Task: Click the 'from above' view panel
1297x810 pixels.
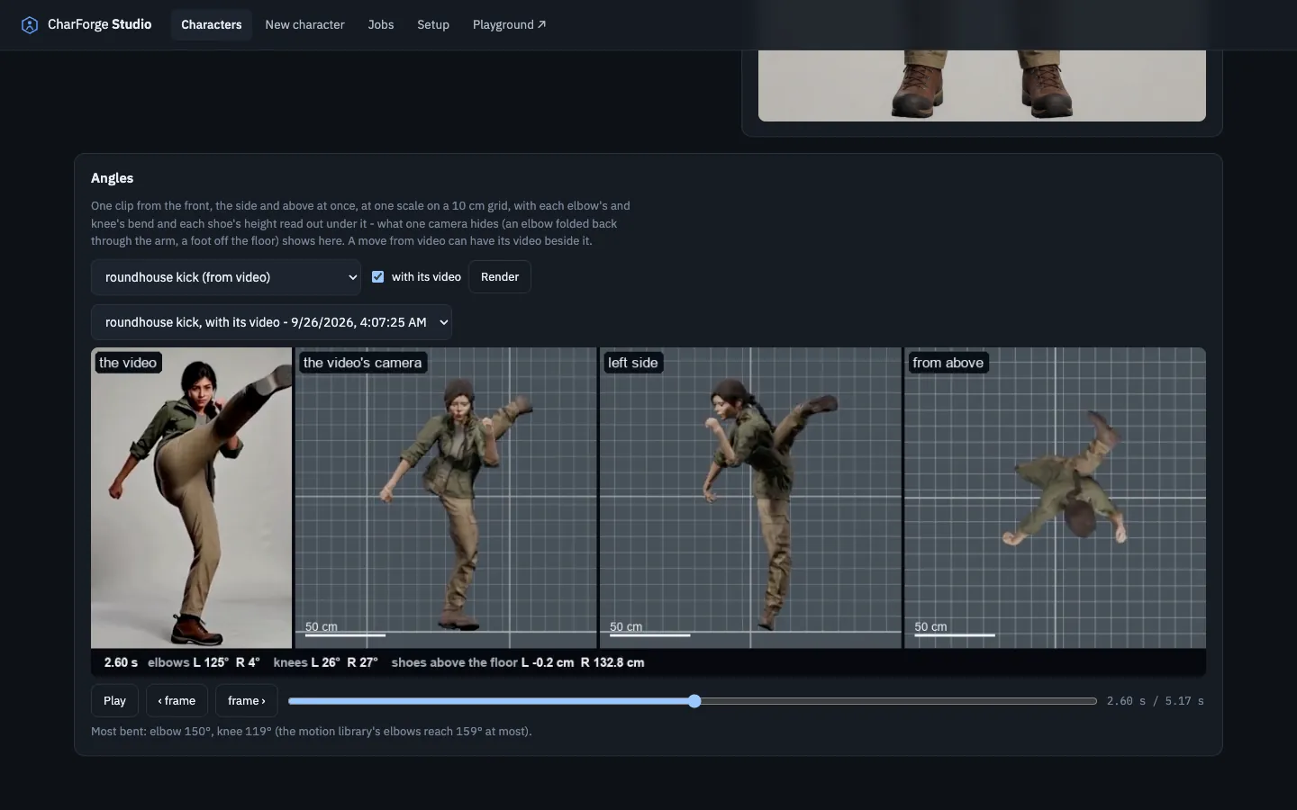Action: [1055, 498]
